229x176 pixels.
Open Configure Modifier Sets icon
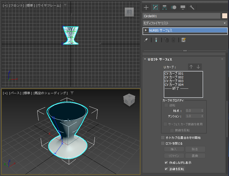(x=183, y=40)
